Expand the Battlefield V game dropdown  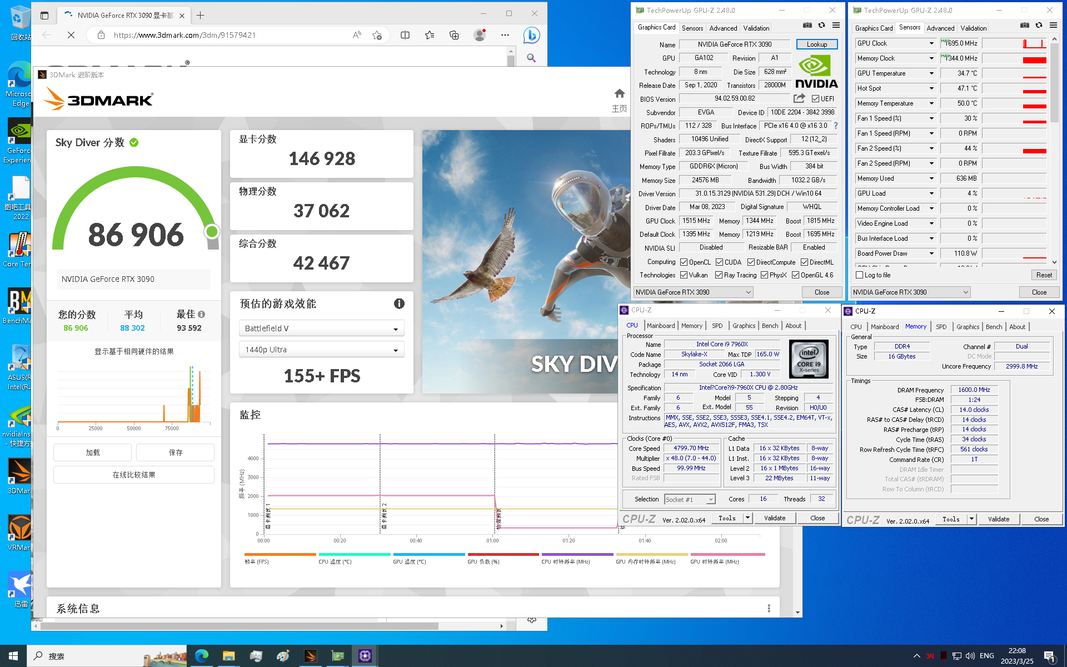(322, 328)
